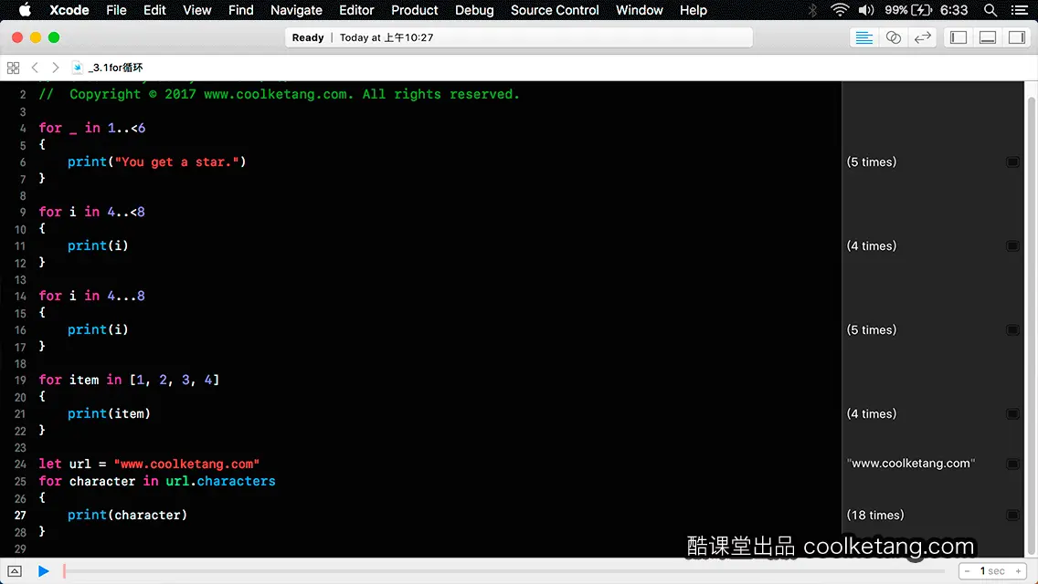The width and height of the screenshot is (1038, 584).
Task: Click the let url declaration line
Action: (149, 464)
